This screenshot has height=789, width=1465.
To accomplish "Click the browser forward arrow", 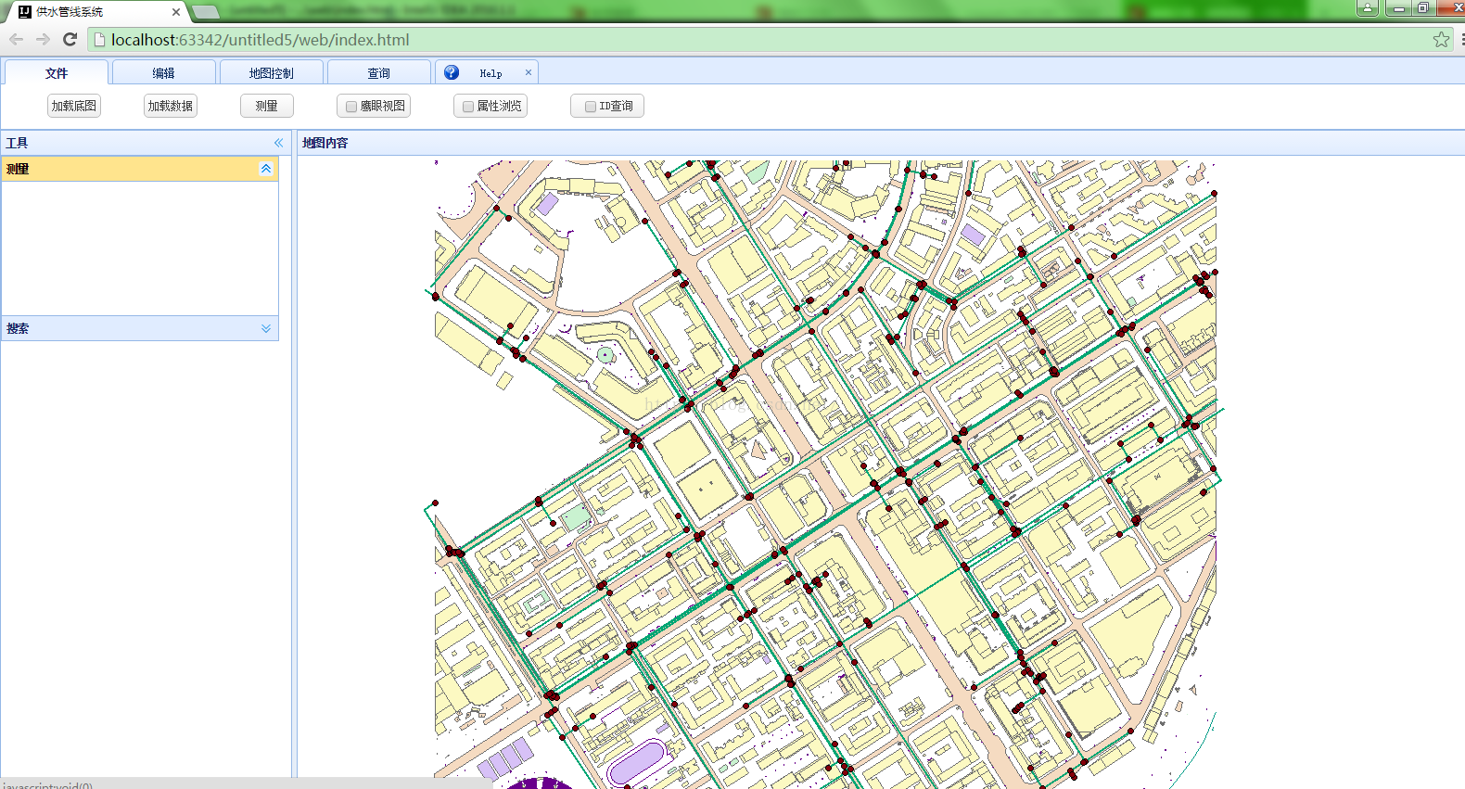I will point(43,40).
